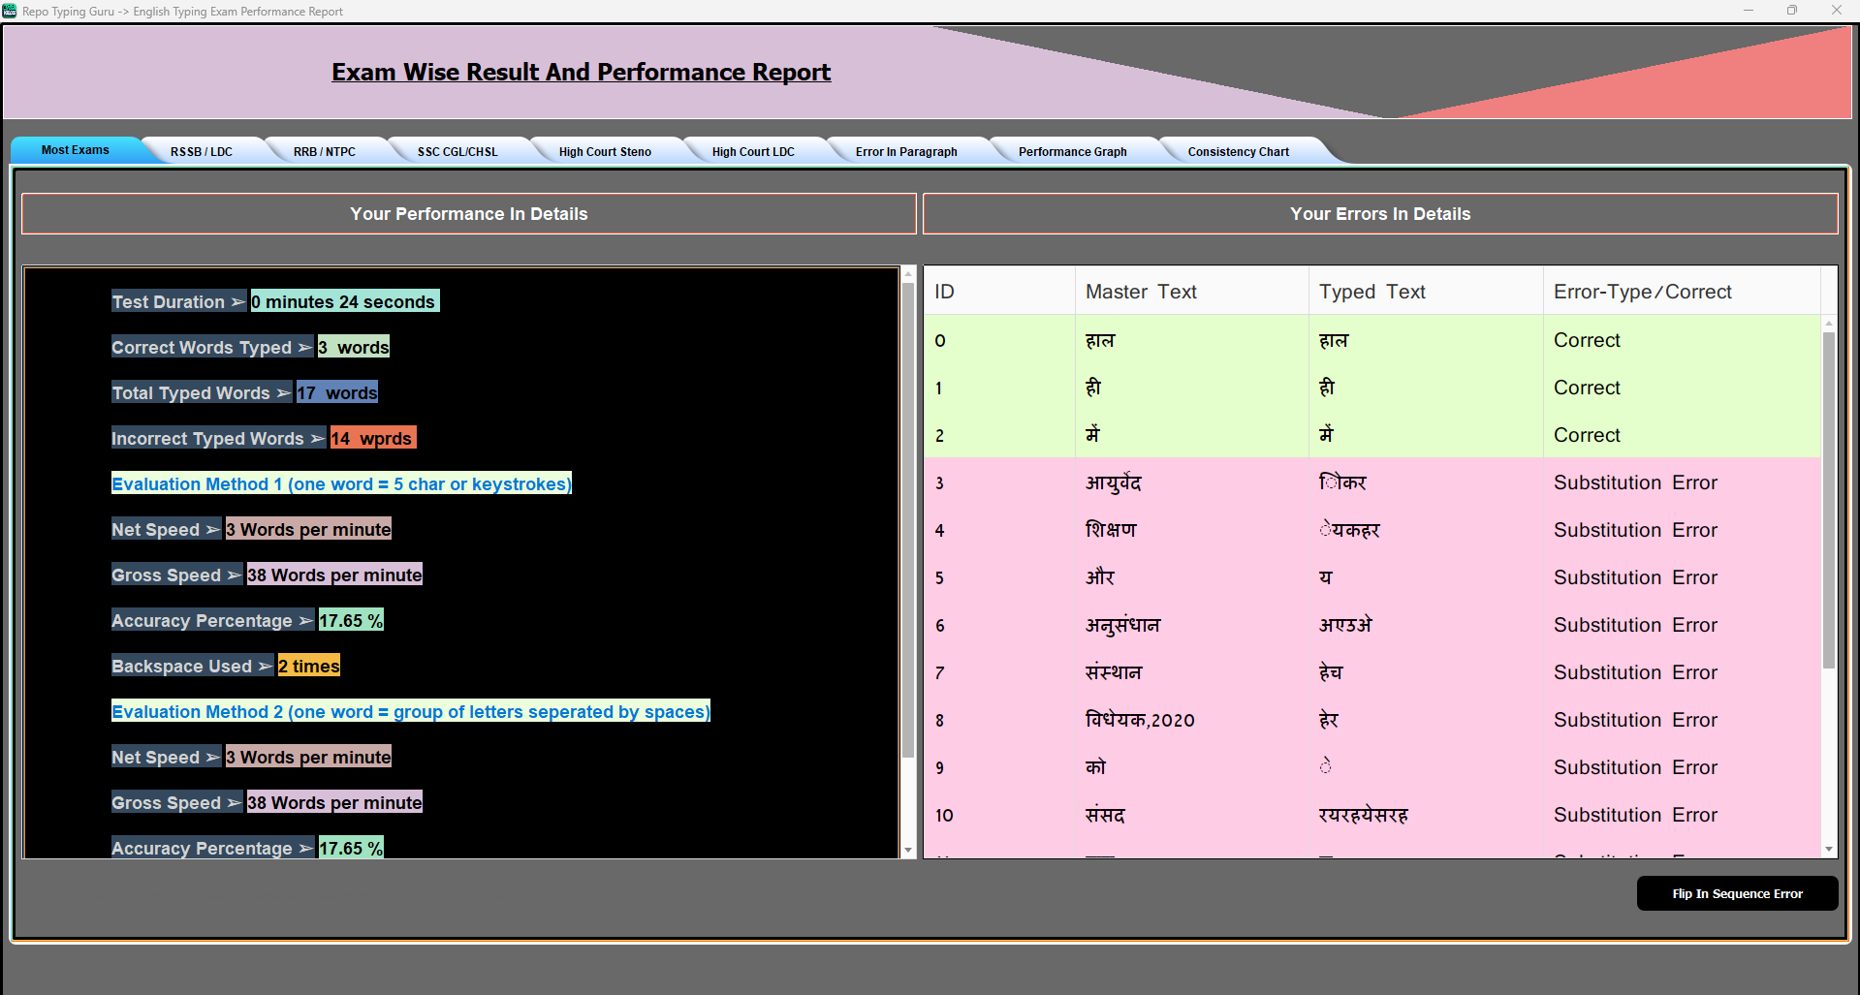Select master text 'ही' in row 1
The width and height of the screenshot is (1860, 995).
(1093, 388)
